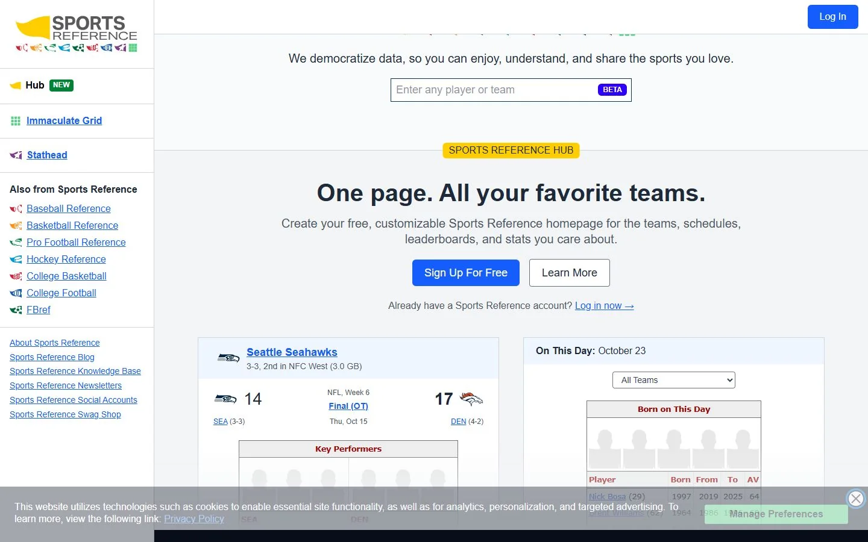The height and width of the screenshot is (542, 868).
Task: Sort table by Player column
Action: [628, 480]
